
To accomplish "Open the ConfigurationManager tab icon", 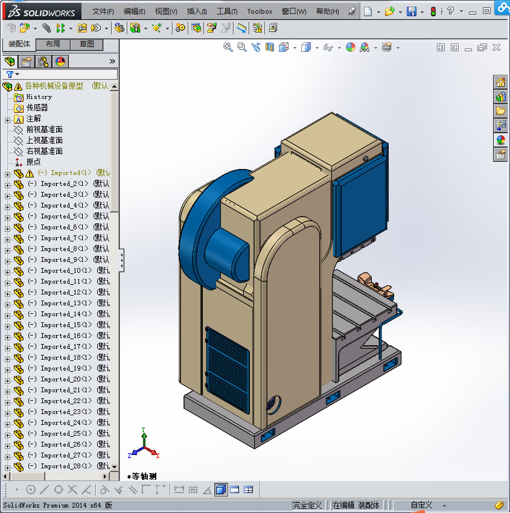I will [43, 61].
